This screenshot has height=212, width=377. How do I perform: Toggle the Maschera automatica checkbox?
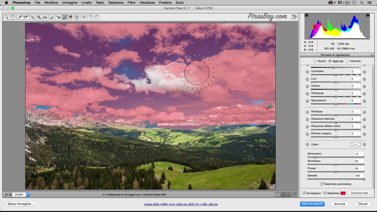pyautogui.click(x=322, y=184)
